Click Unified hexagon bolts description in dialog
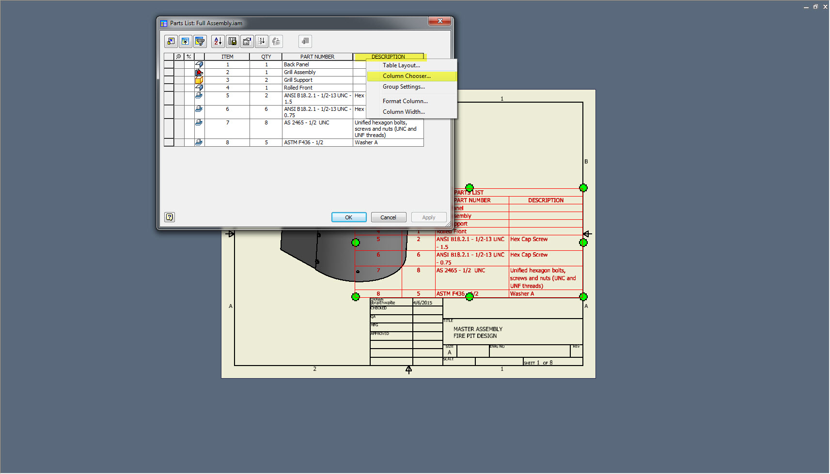Screen dimensions: 830x474 click(388, 129)
